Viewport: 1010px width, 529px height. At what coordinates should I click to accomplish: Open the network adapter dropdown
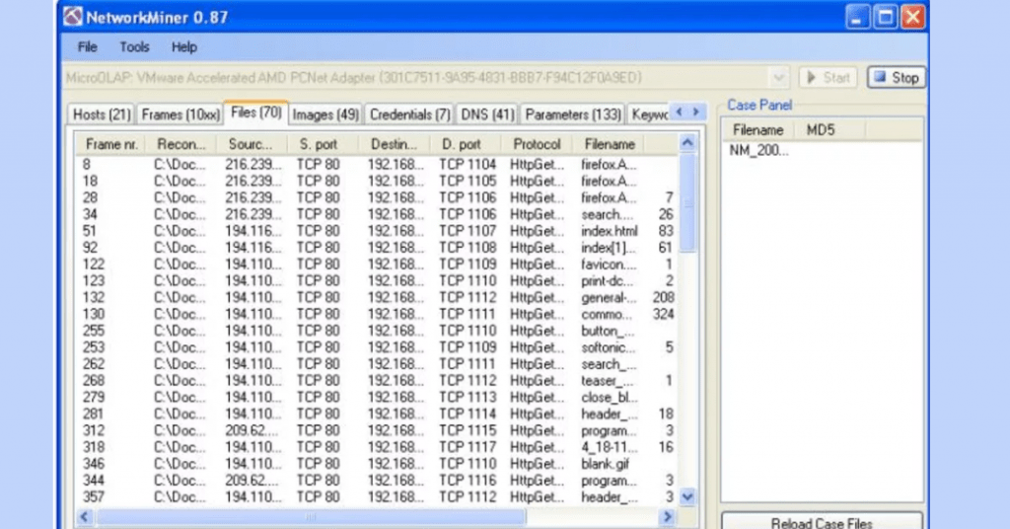click(x=779, y=77)
